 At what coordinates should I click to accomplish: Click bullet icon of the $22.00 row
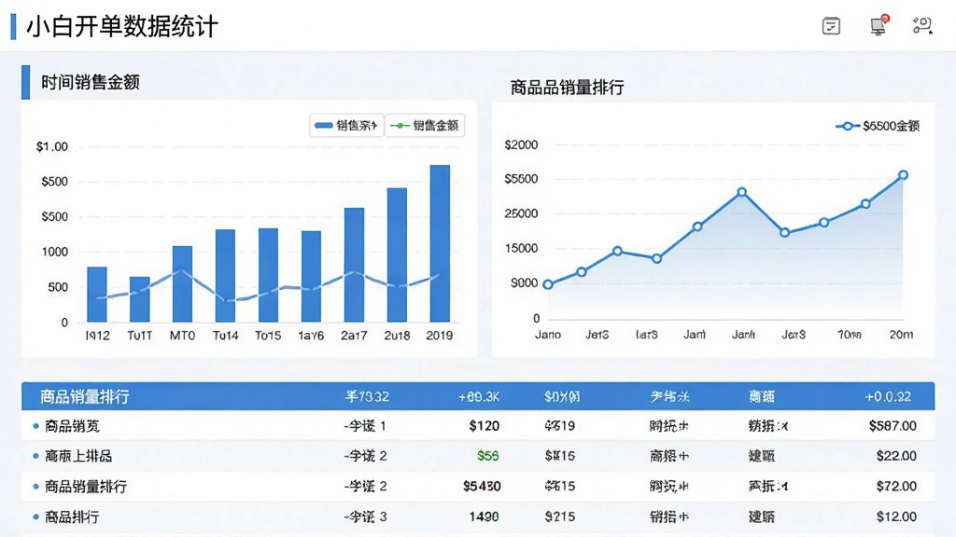pos(36,456)
